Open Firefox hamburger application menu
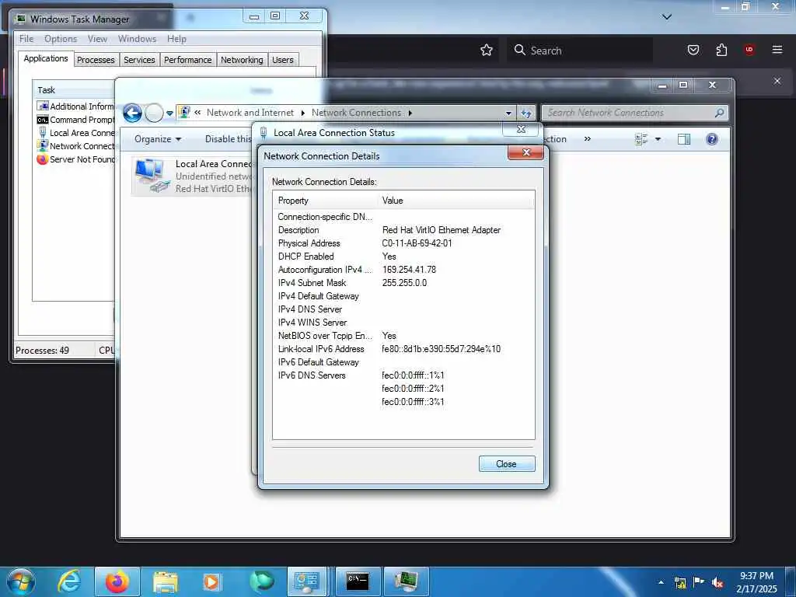This screenshot has height=597, width=796. [777, 50]
